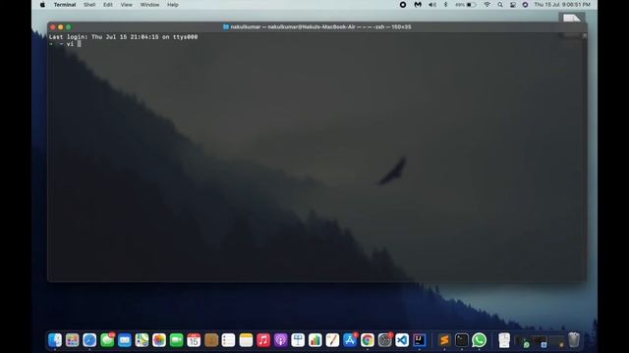The width and height of the screenshot is (629, 353).
Task: Launch Google Chrome from the dock
Action: pyautogui.click(x=367, y=340)
